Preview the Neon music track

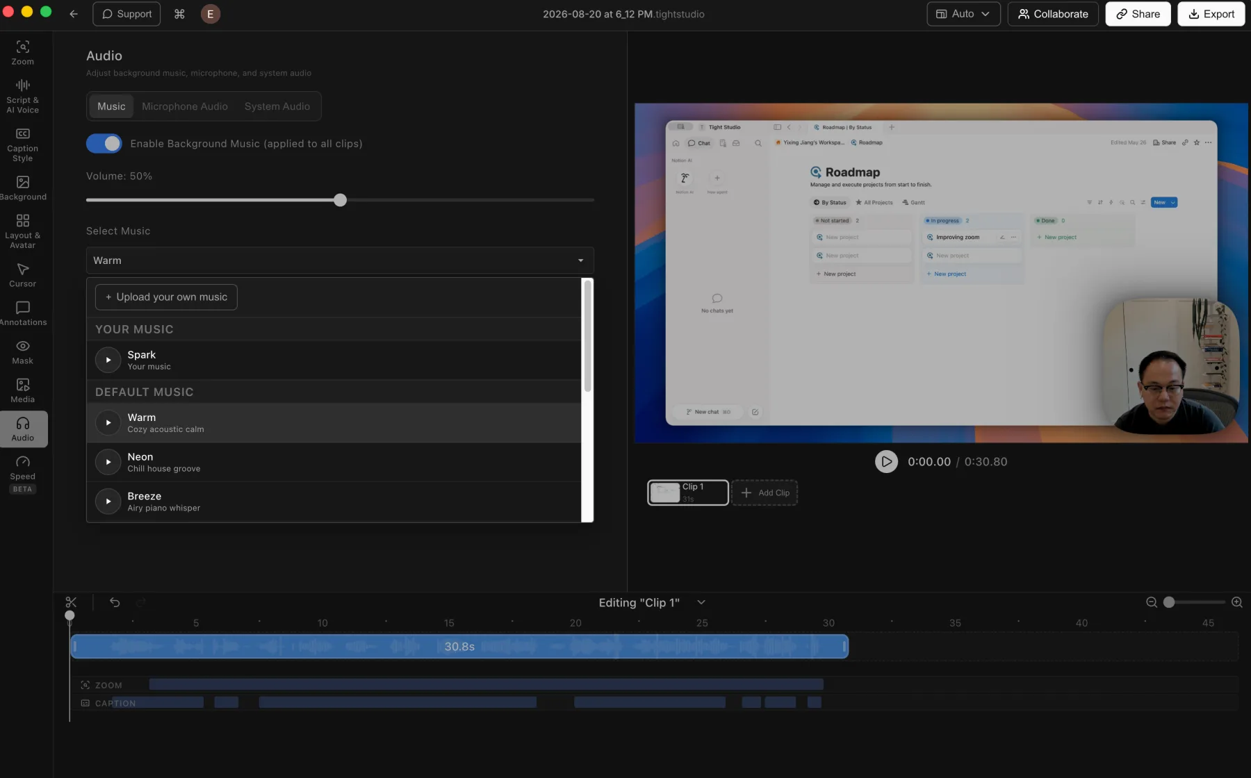[x=108, y=462]
